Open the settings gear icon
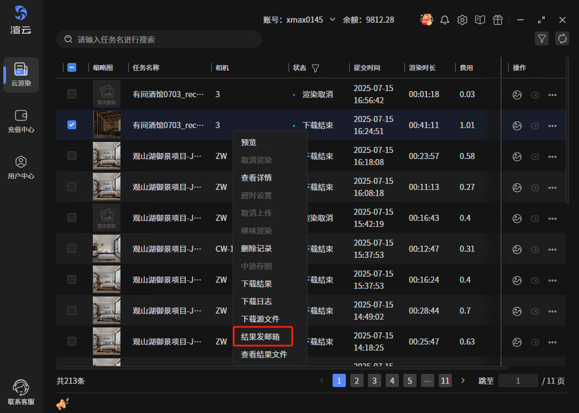 coord(462,20)
